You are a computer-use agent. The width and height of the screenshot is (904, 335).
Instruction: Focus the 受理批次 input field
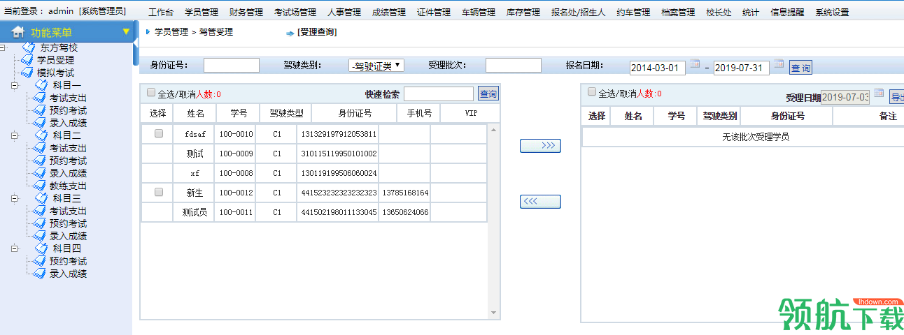point(514,65)
